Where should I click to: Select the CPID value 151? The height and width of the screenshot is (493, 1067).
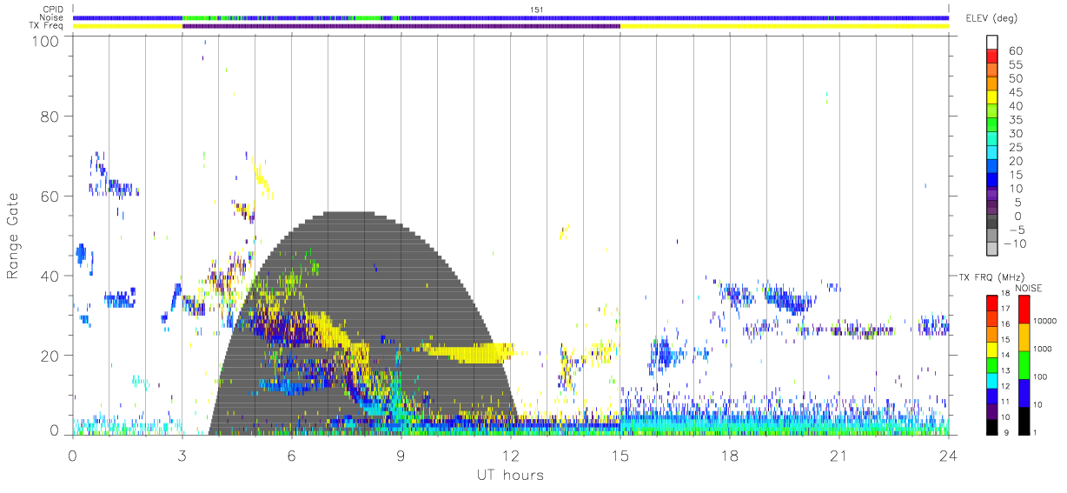click(536, 10)
